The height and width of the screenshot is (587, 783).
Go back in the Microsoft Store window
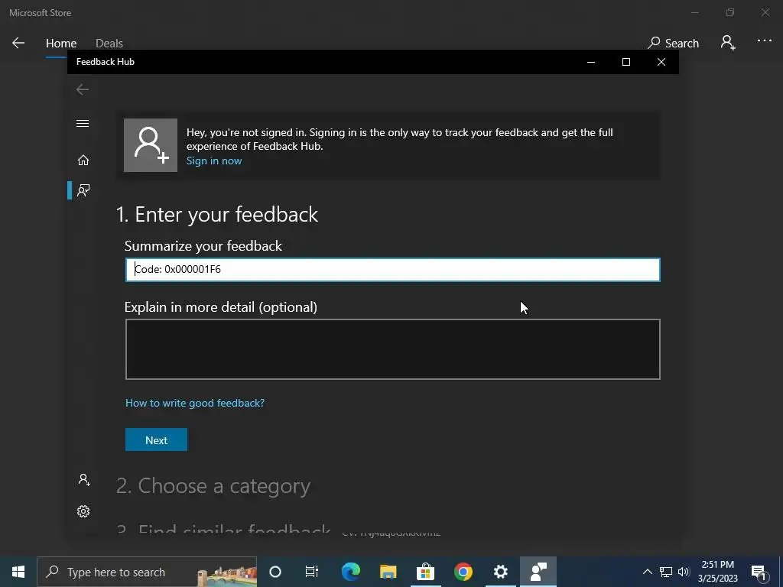[x=18, y=43]
